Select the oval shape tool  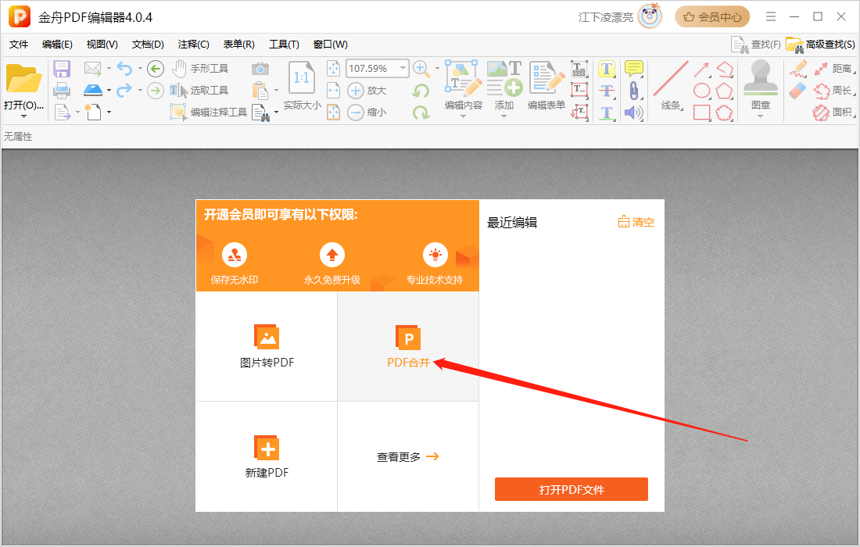(x=702, y=91)
